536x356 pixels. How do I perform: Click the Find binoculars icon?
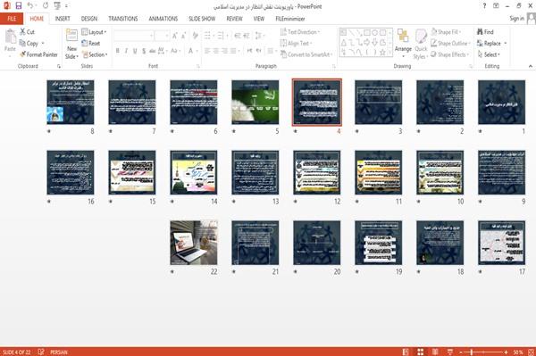coord(480,32)
